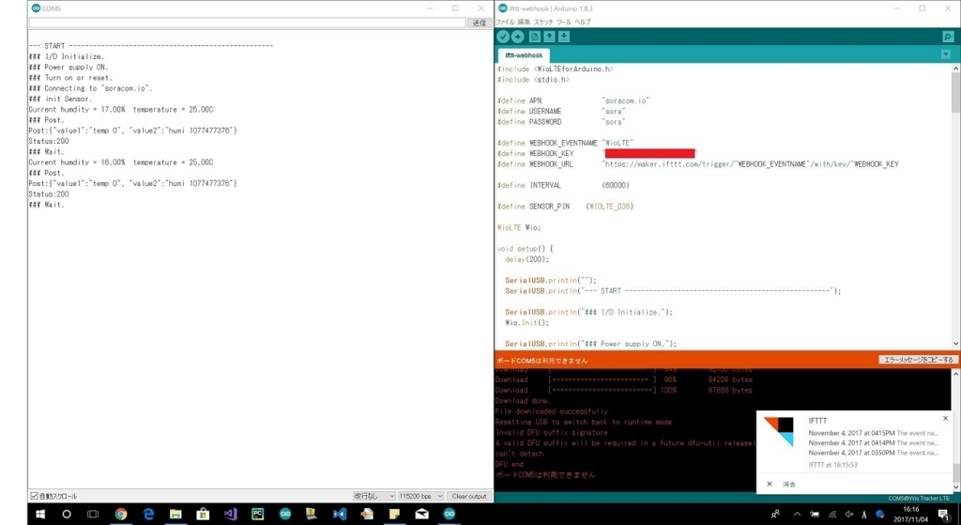Click the #define WEBHOOK_EVENTNAME line in the code
Image resolution: width=961 pixels, height=525 pixels.
pos(565,143)
